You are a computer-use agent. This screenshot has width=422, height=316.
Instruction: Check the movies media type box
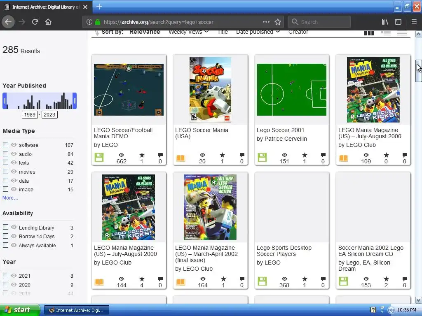(5, 172)
